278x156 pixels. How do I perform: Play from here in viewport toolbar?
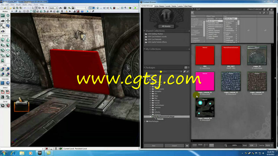[88, 11]
